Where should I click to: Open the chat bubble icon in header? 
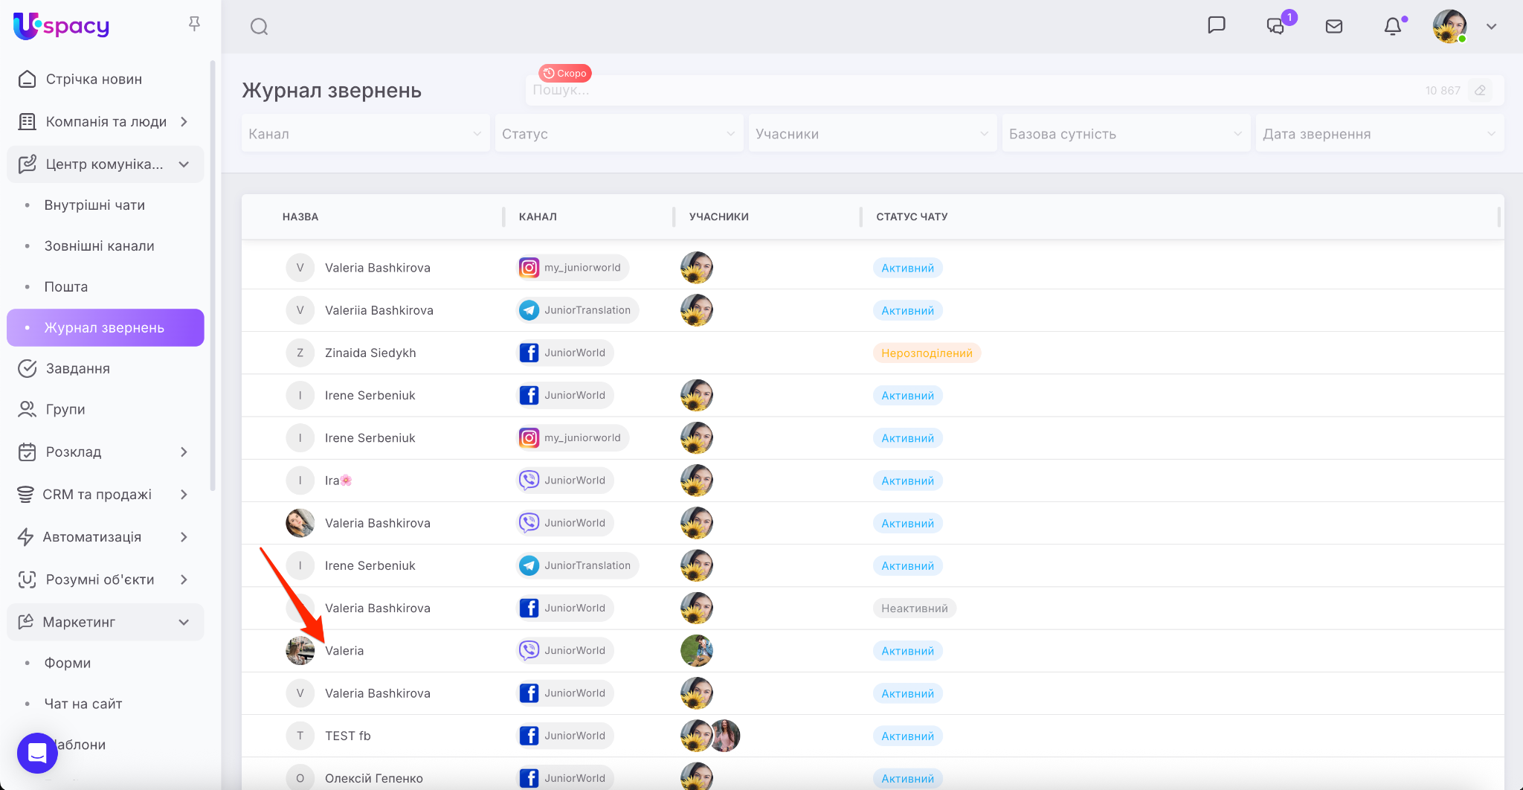(x=1216, y=25)
